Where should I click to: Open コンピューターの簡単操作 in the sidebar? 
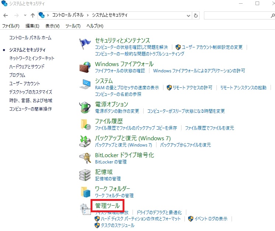coord(31,109)
